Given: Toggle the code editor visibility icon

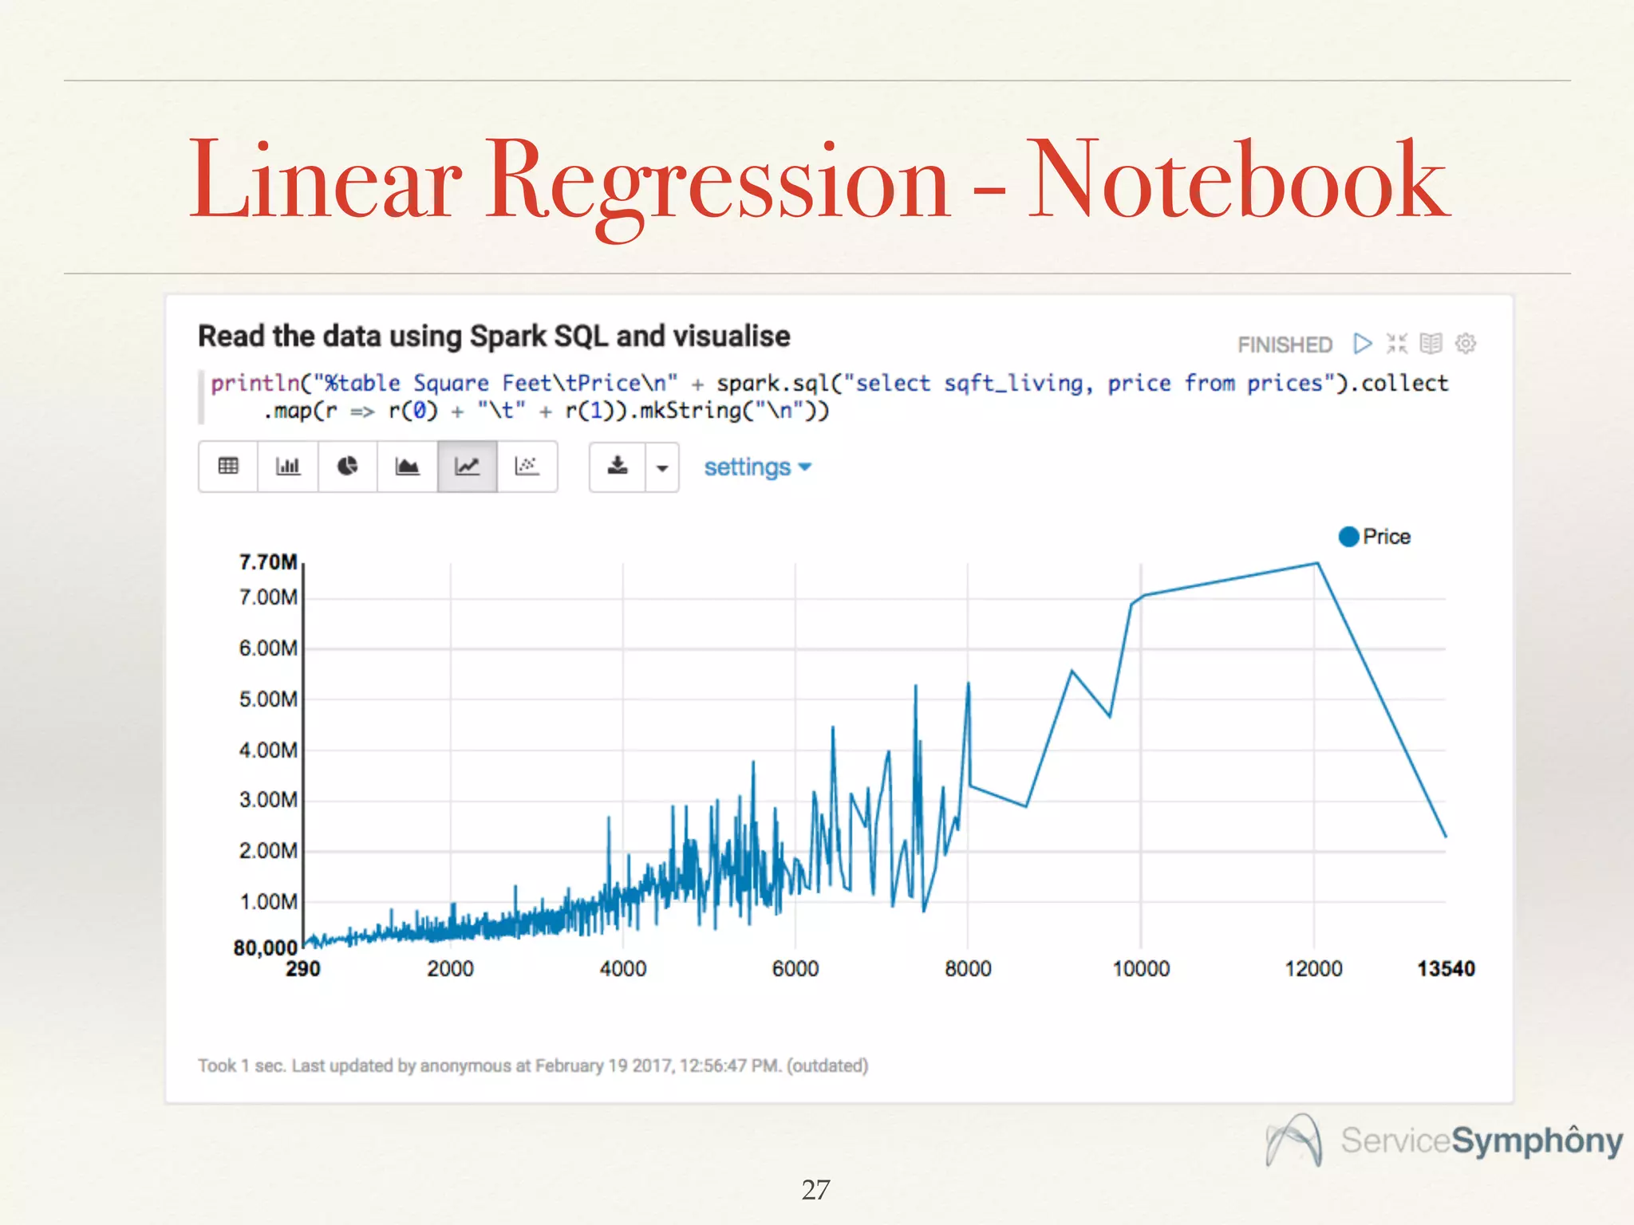Looking at the screenshot, I should click(1397, 344).
